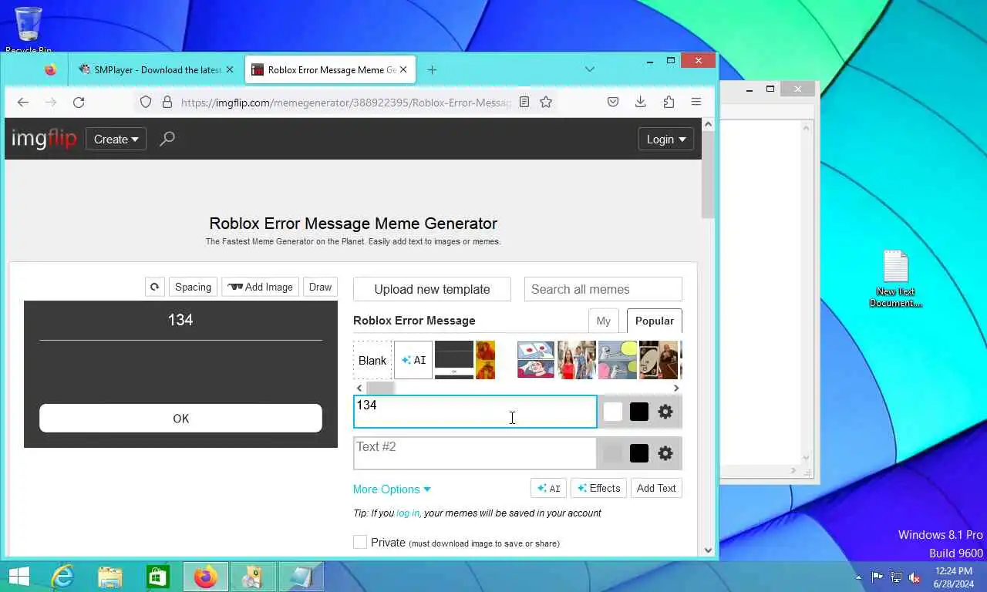Switch to the SMPlayer tab
Screen dimensions: 987x592
tap(157, 69)
